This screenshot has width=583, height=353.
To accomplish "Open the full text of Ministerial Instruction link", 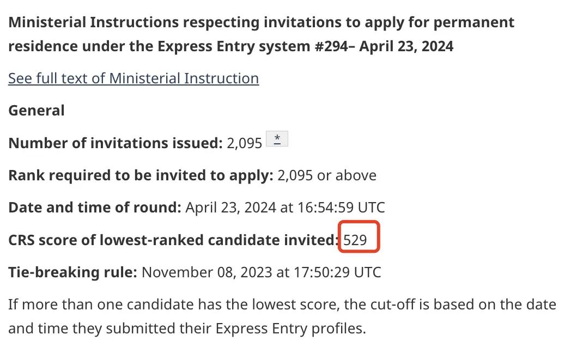I will click(133, 78).
